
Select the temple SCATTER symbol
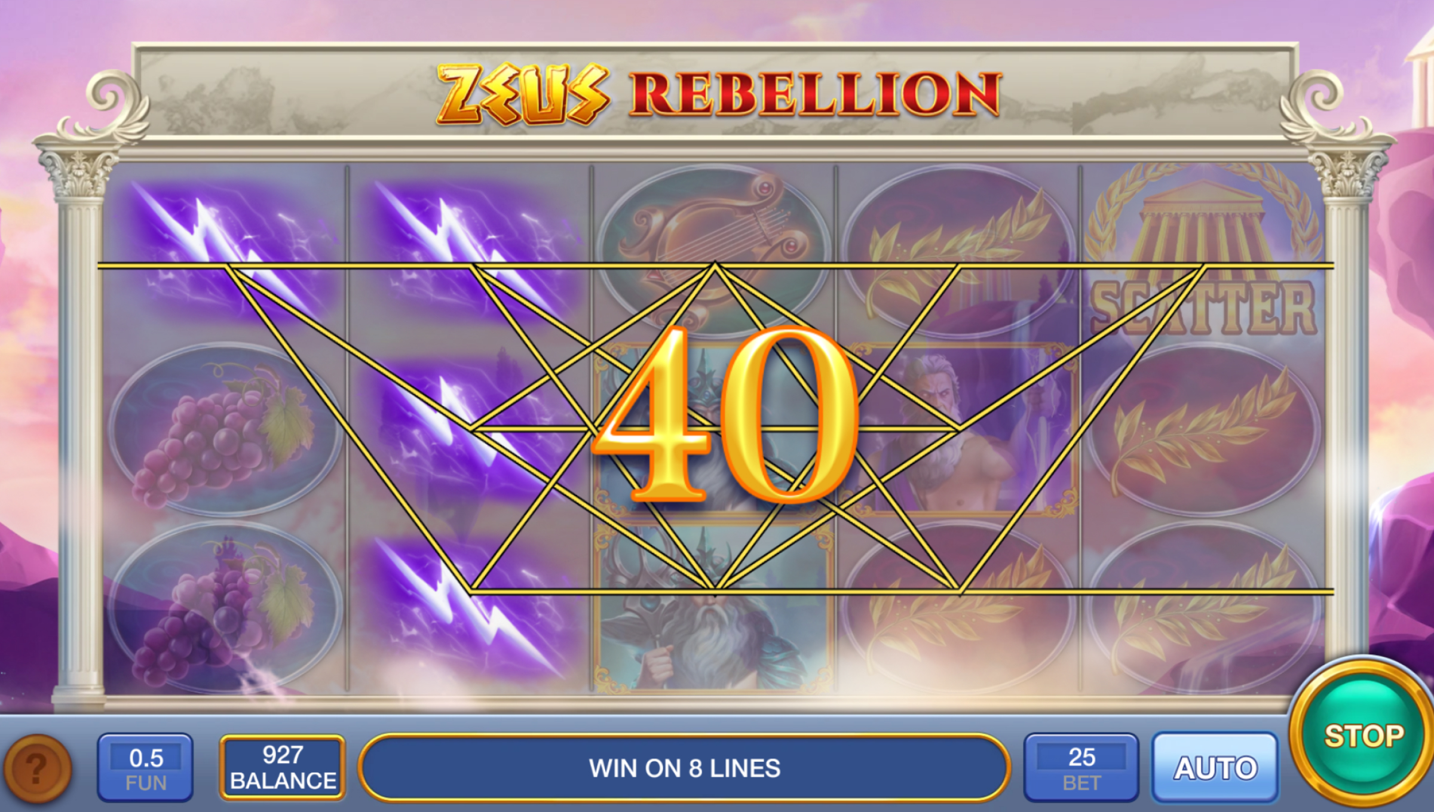(x=1203, y=251)
